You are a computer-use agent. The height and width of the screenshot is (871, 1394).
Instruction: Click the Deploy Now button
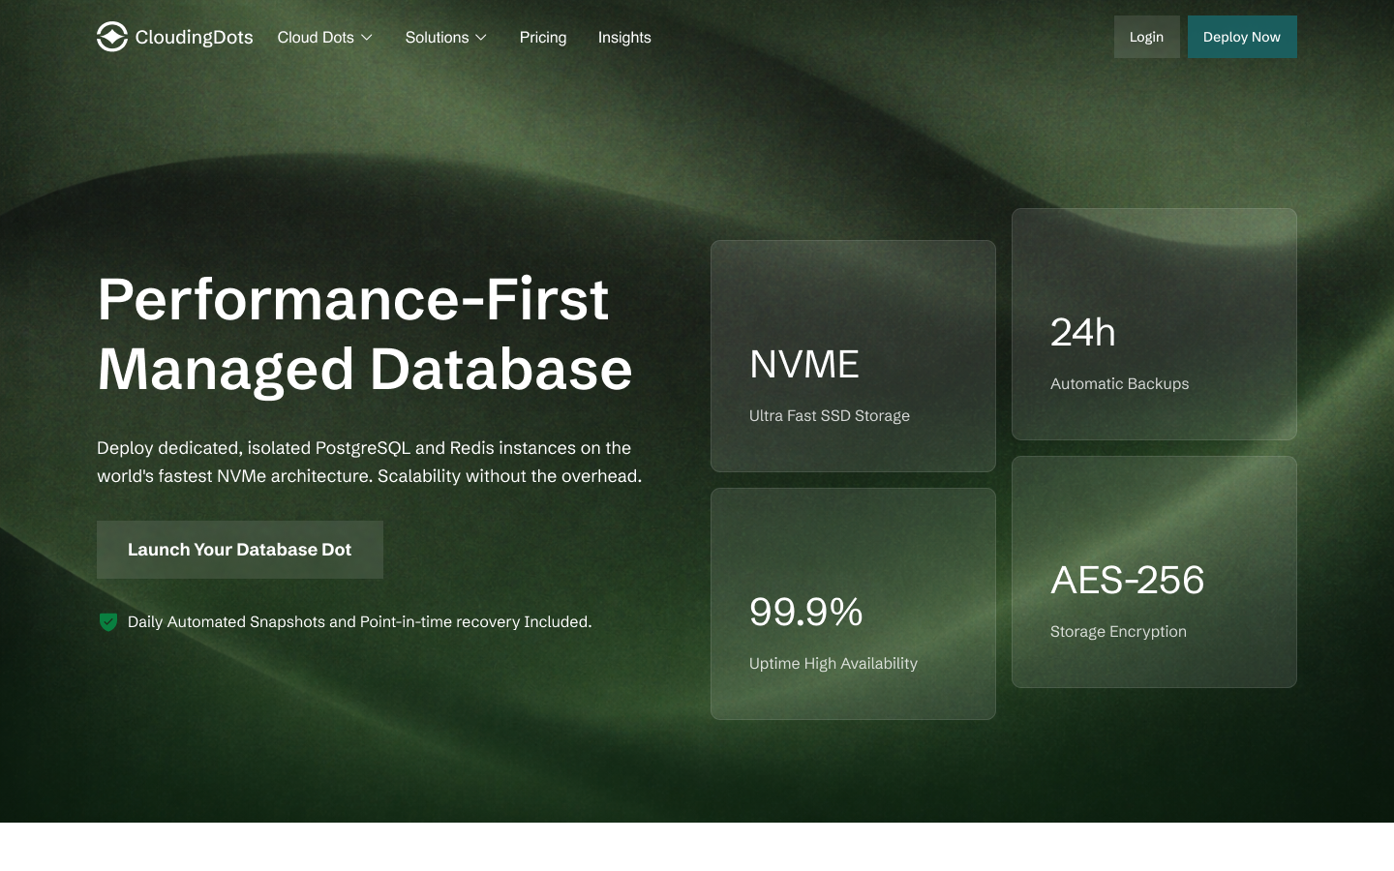click(x=1242, y=37)
